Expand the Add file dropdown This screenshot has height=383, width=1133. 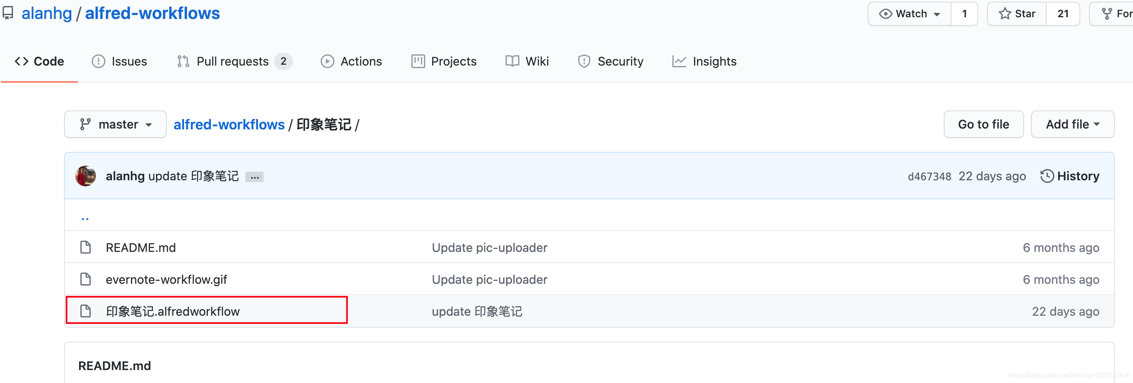1073,124
